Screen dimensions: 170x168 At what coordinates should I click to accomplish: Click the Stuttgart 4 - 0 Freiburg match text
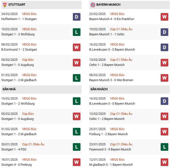[x=16, y=165]
